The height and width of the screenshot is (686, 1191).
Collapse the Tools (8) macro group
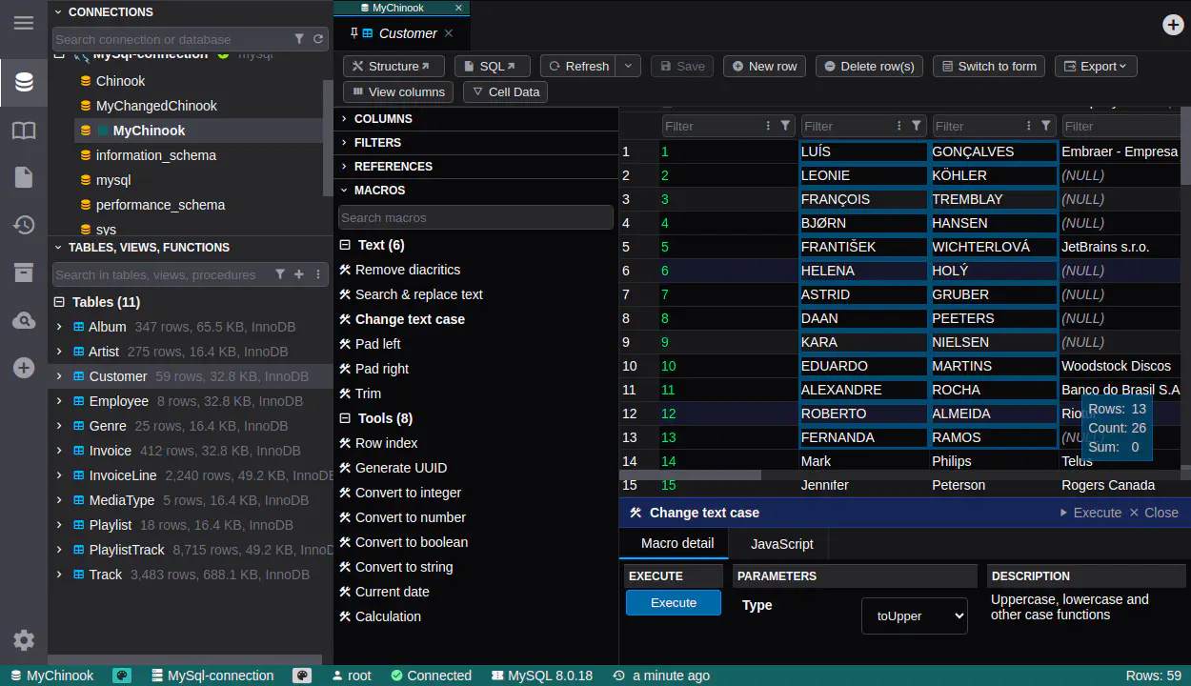pyautogui.click(x=346, y=418)
